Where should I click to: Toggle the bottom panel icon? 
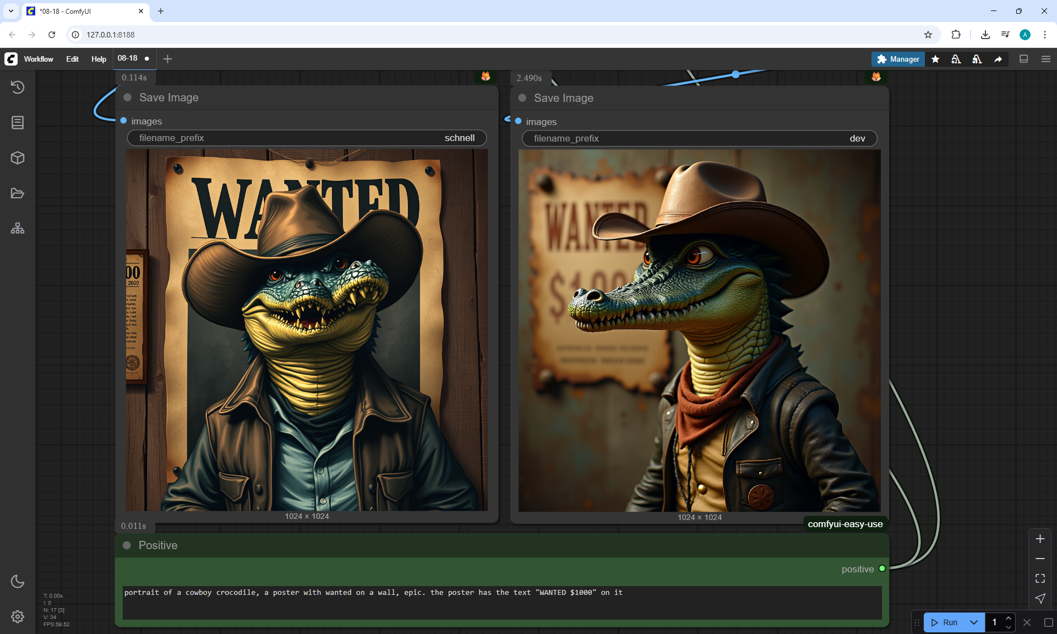1024,59
